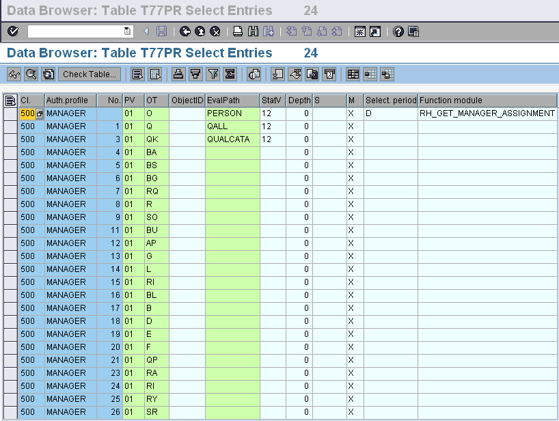559x421 pixels.
Task: Click the Print Preview icon
Action: pos(254,74)
